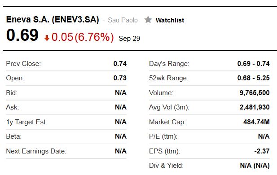277x175 pixels.
Task: Click the Day's Range value 0.69 - 0.74
Action: tap(254, 64)
